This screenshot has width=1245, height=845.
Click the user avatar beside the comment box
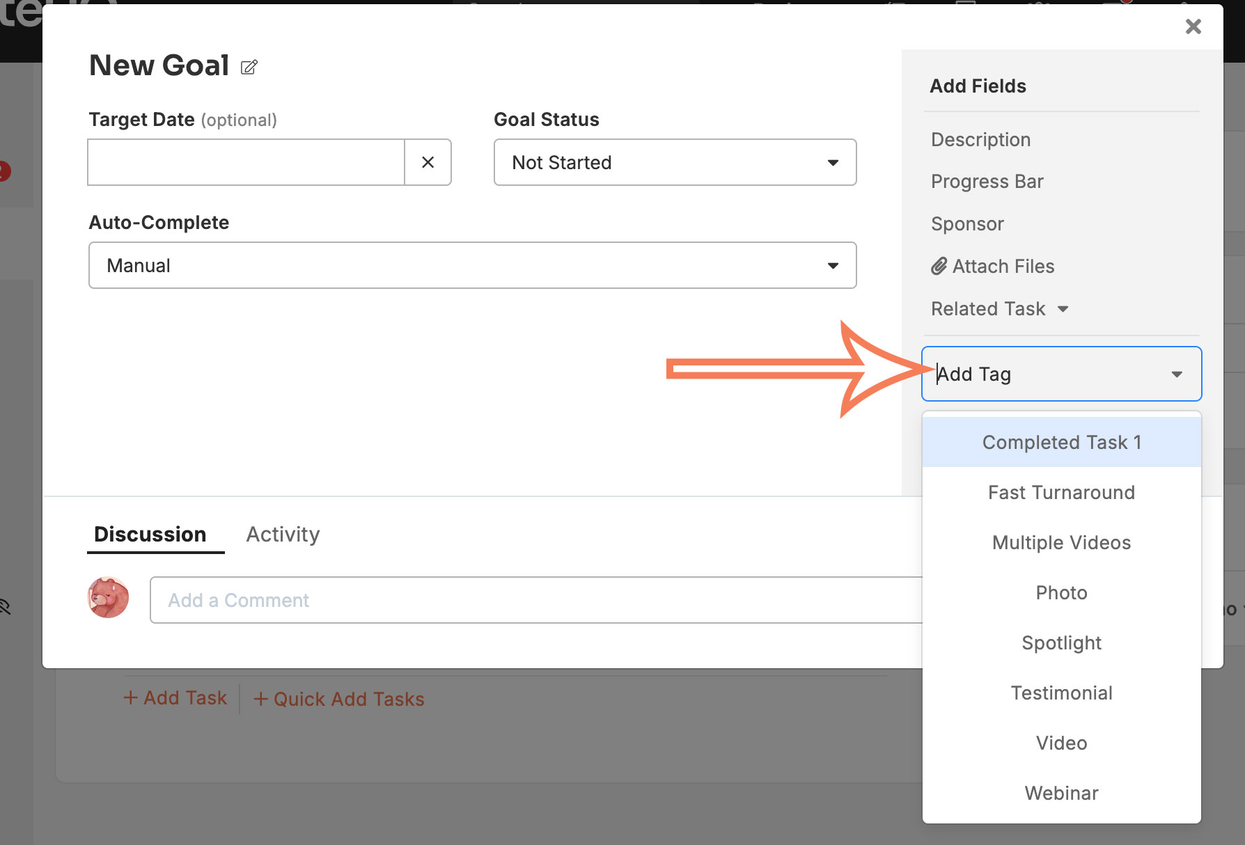coord(108,597)
